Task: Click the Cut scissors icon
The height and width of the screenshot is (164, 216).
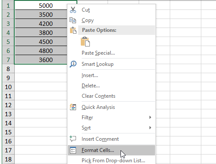Action: click(x=73, y=10)
